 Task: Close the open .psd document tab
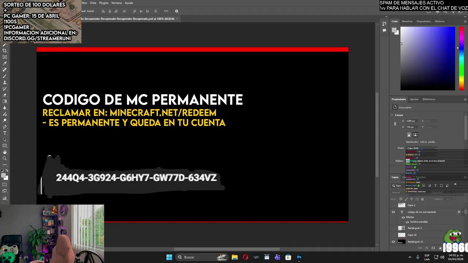[x=177, y=19]
